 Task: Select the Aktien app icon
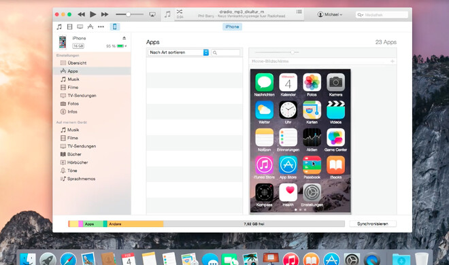(312, 137)
